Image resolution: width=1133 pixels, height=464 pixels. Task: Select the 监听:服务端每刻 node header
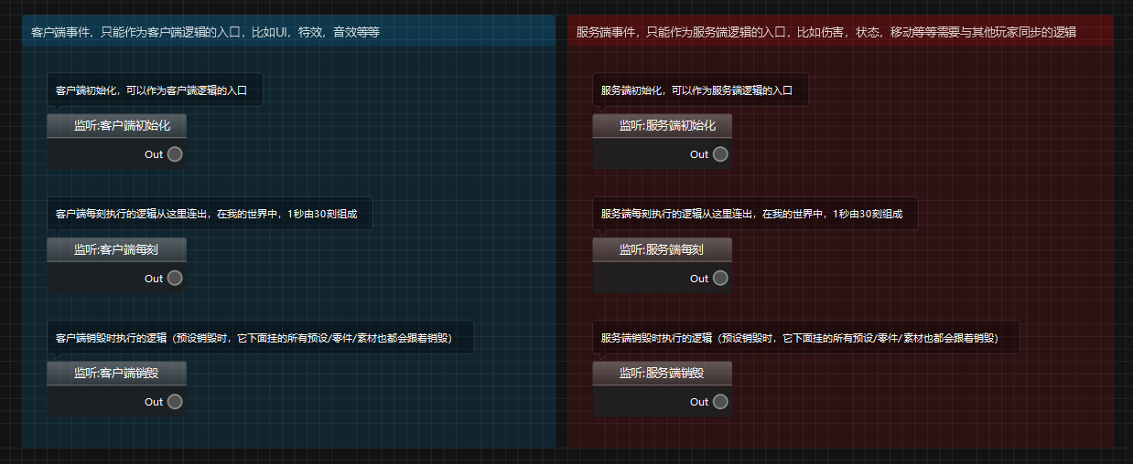662,249
